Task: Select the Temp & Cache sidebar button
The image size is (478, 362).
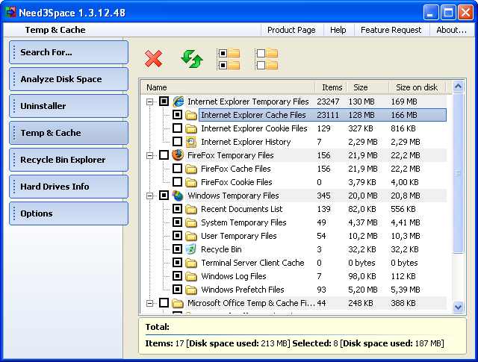Action: (69, 133)
